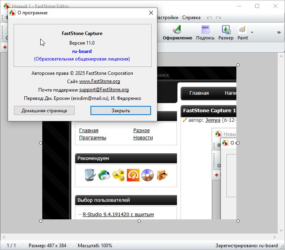The image size is (285, 250).
Task: Click the Версия 11.0 text
Action: point(82,43)
